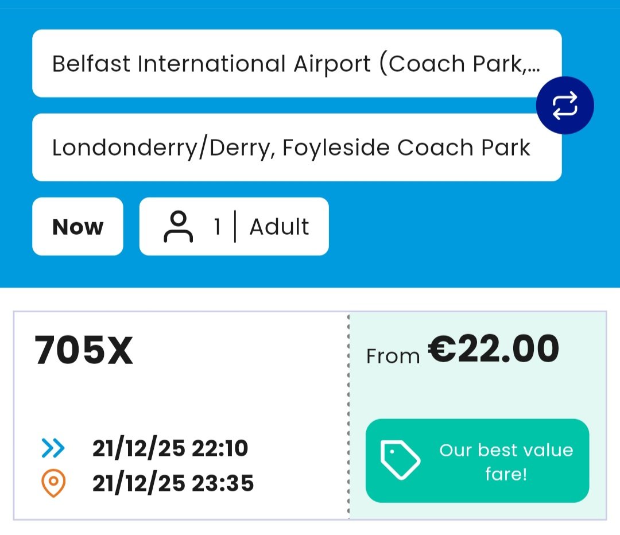
Task: Click the word From beside the price
Action: click(x=393, y=356)
